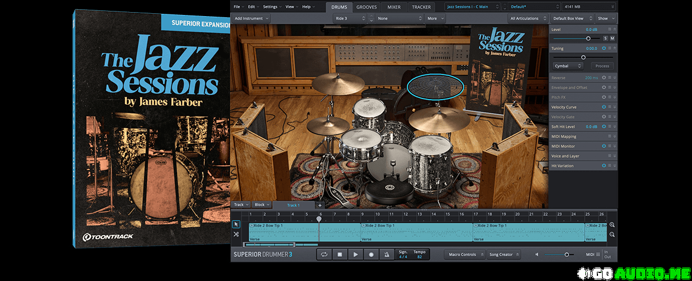Toggle the metronome
692x281 pixels.
click(x=386, y=254)
